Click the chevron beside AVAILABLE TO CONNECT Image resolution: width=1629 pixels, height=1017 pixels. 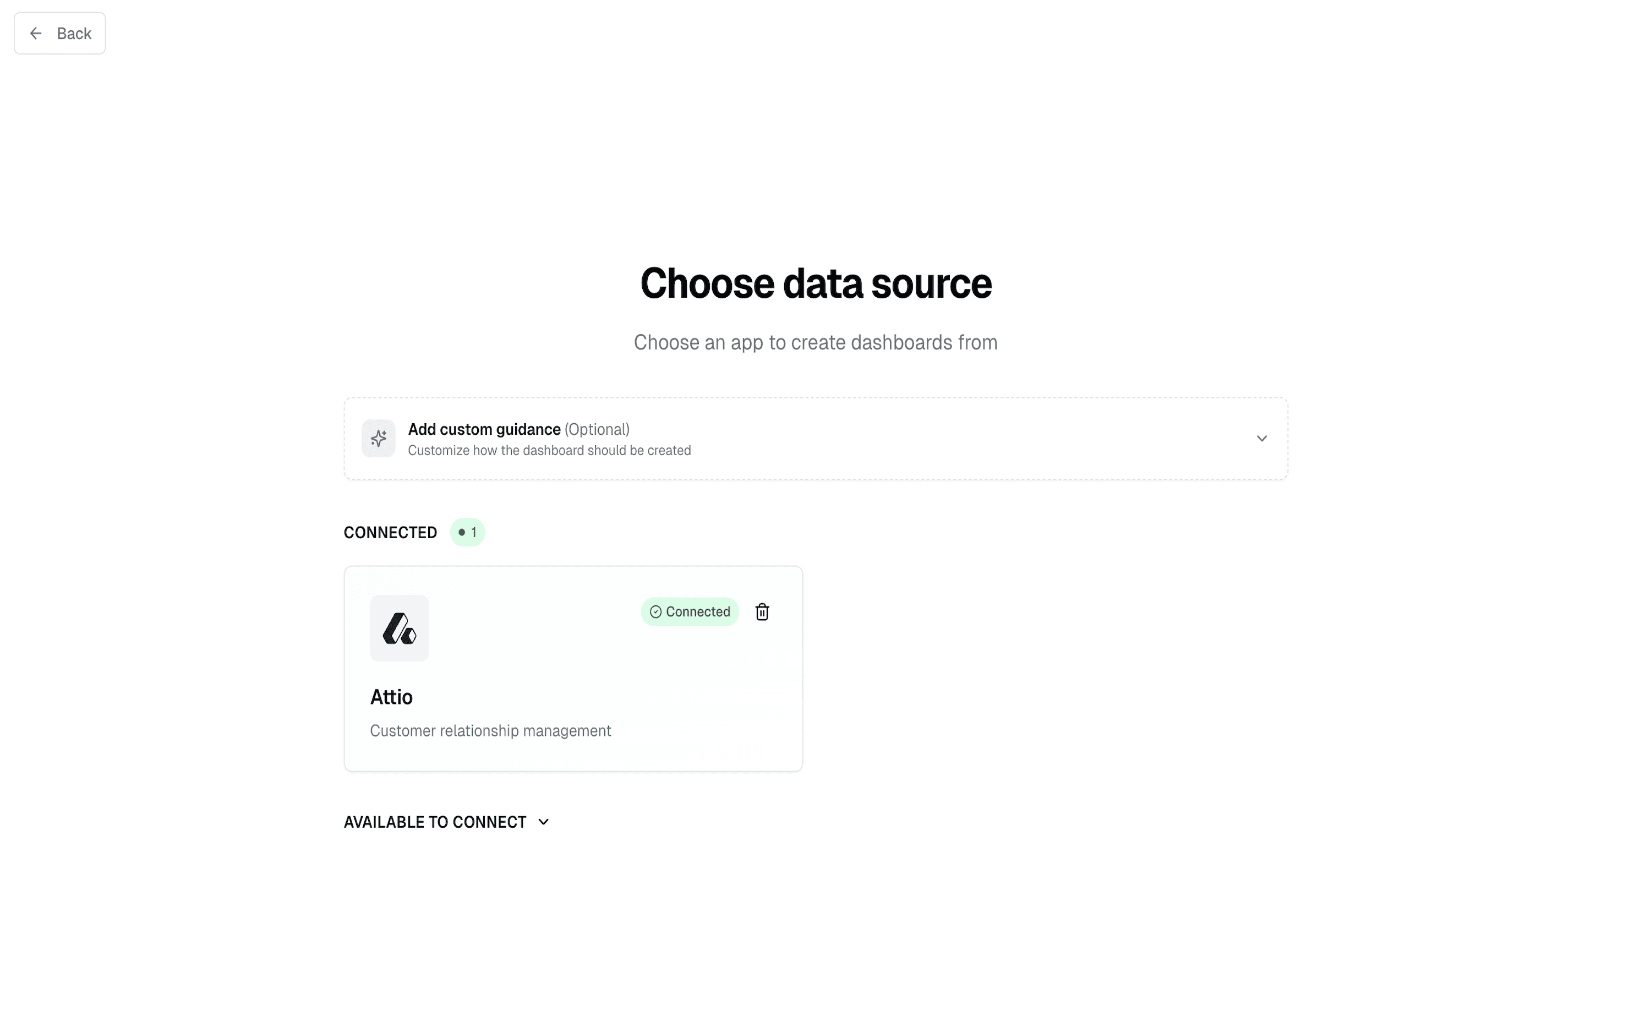[x=543, y=822]
